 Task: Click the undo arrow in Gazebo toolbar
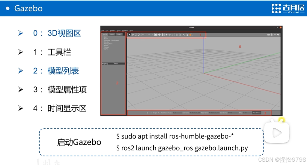tap(143, 35)
